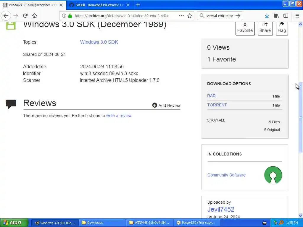
Task: Click the green floppy disk software icon
Action: point(11,25)
